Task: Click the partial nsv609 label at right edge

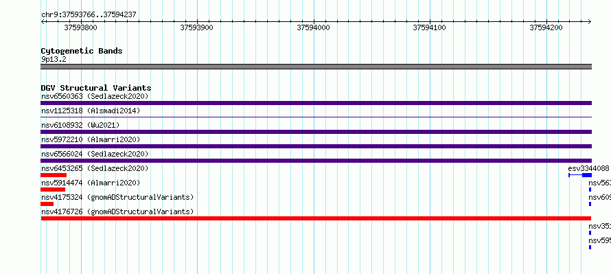Action: pyautogui.click(x=600, y=197)
